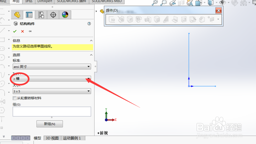Open help for 结构构件
Viewport: 256px width, 144px height.
tap(89, 24)
